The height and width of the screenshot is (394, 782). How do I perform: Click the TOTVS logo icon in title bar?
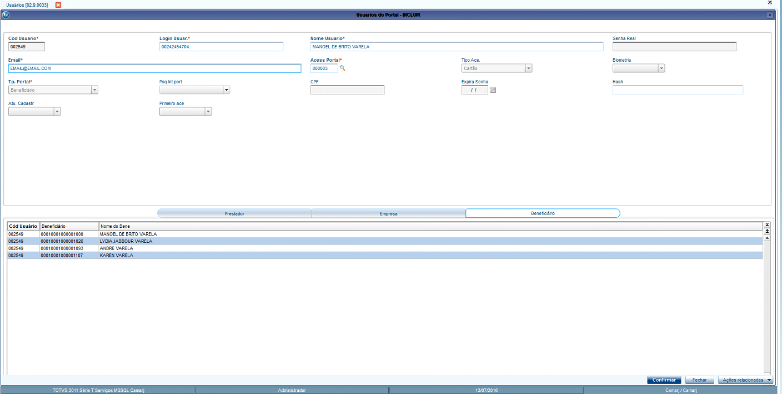click(x=6, y=15)
